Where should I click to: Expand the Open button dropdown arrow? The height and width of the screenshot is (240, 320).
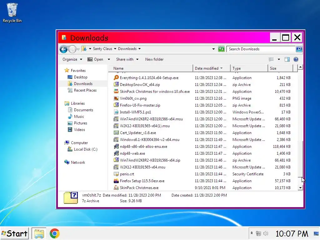109,59
